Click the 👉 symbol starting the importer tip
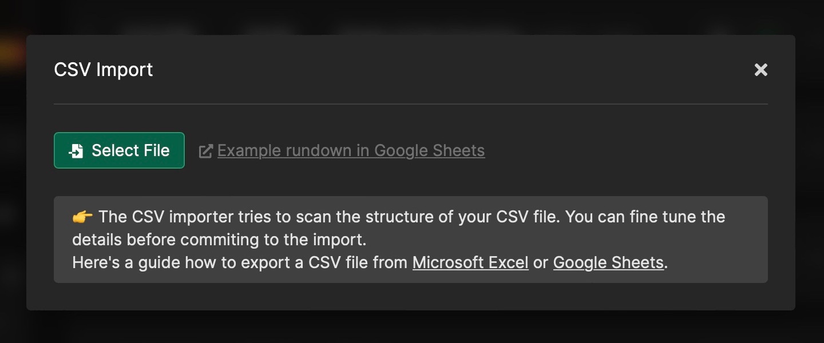 coord(83,217)
